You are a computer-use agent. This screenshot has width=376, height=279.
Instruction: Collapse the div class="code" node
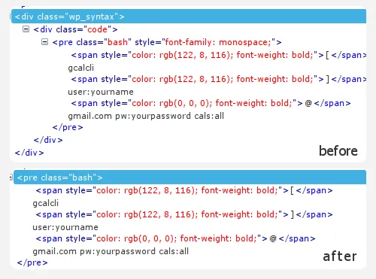coord(26,29)
